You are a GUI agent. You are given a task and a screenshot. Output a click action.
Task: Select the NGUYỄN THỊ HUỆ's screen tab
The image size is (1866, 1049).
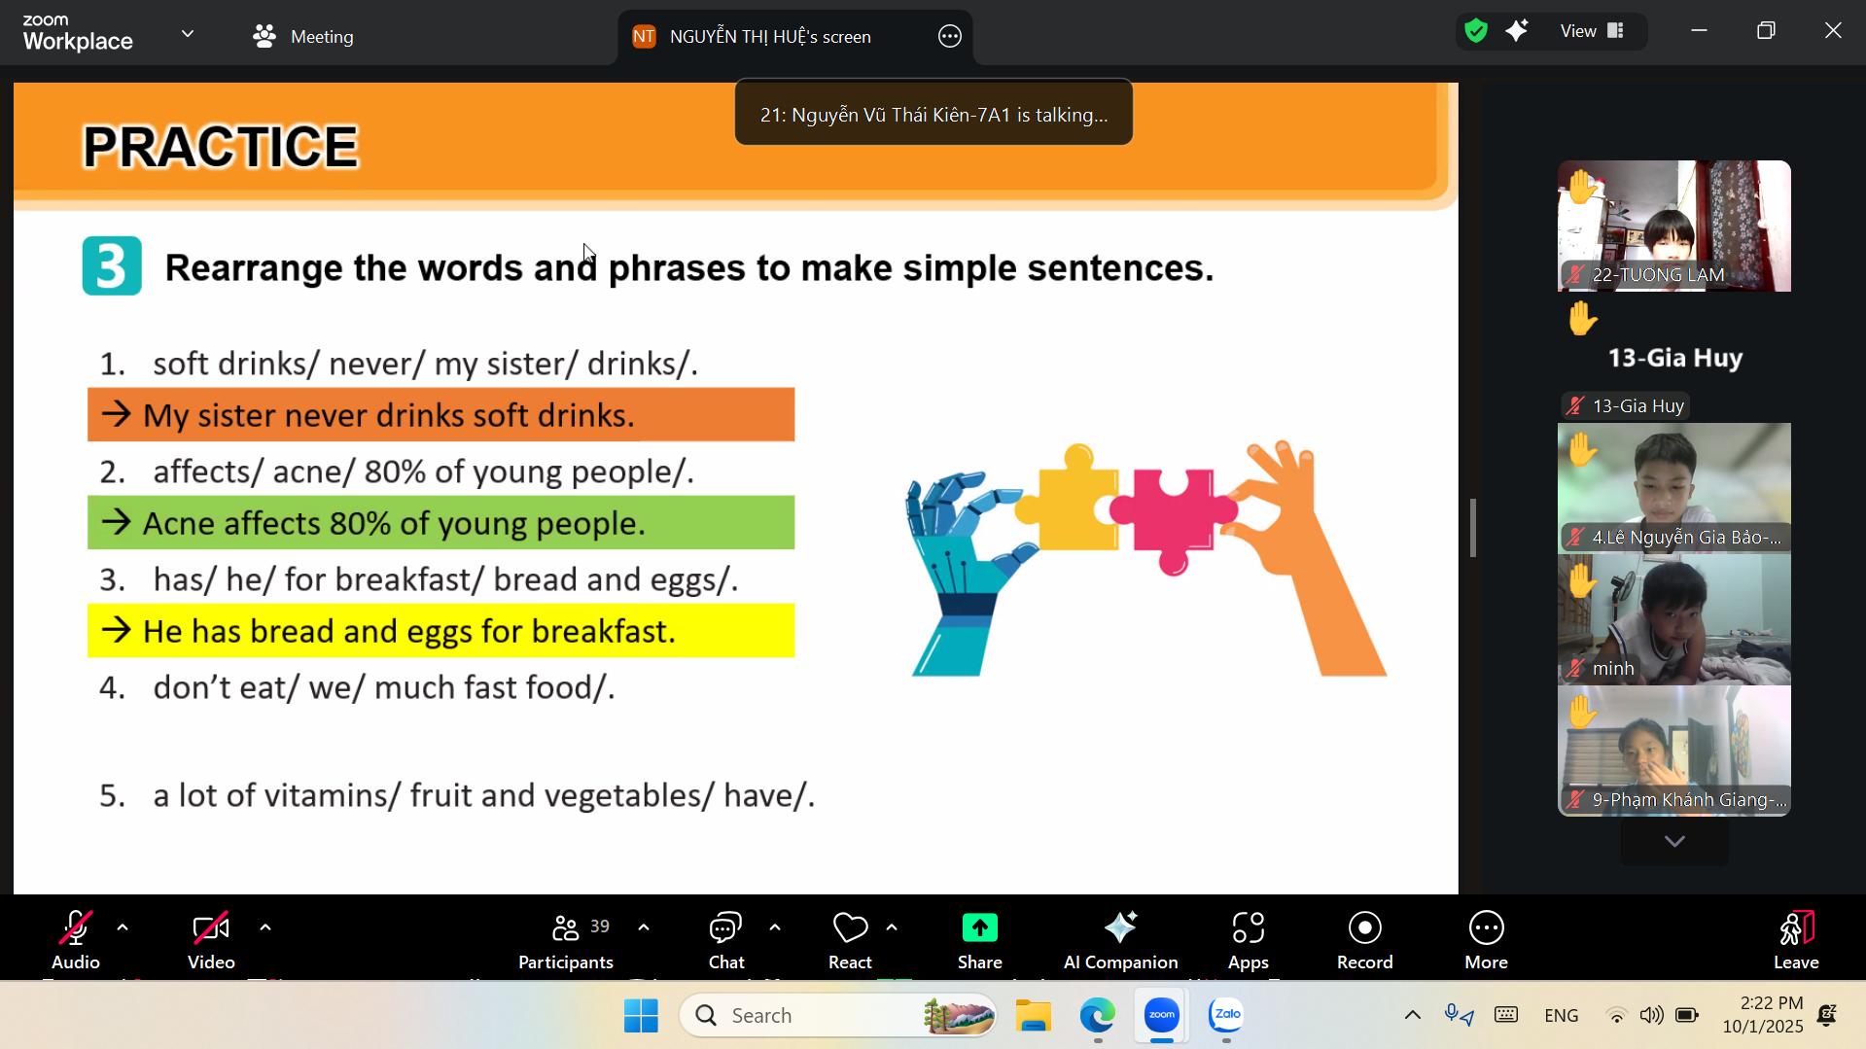click(x=769, y=37)
